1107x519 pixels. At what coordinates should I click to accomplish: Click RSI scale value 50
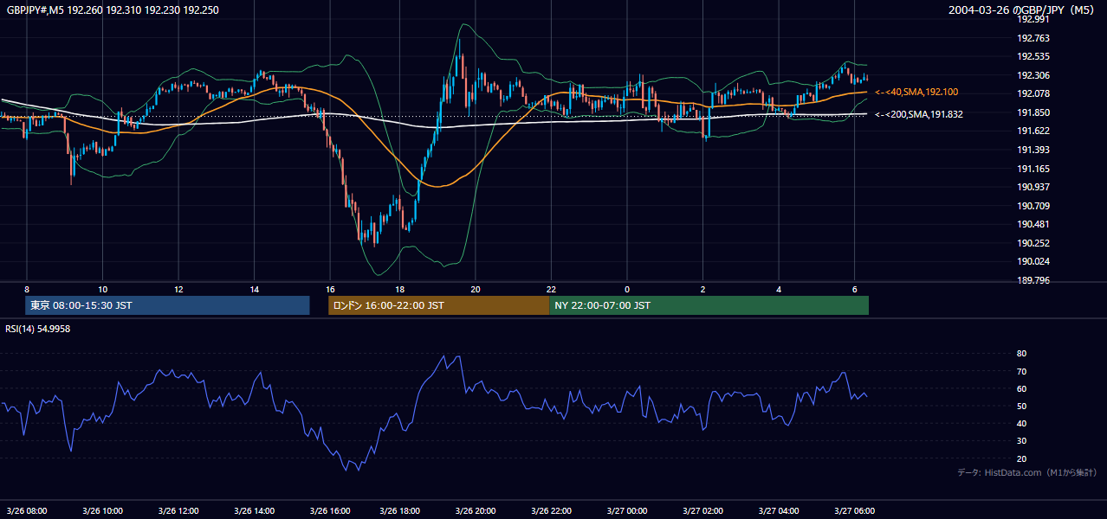coord(1021,406)
